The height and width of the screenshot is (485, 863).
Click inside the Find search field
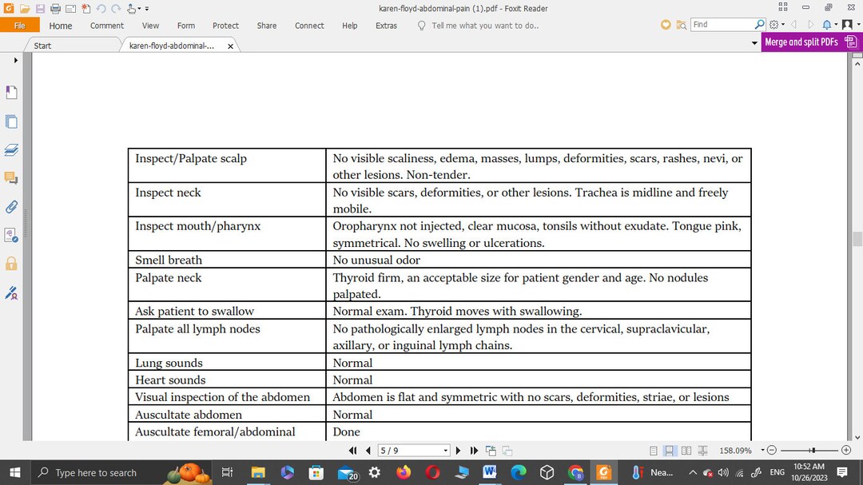click(x=722, y=24)
